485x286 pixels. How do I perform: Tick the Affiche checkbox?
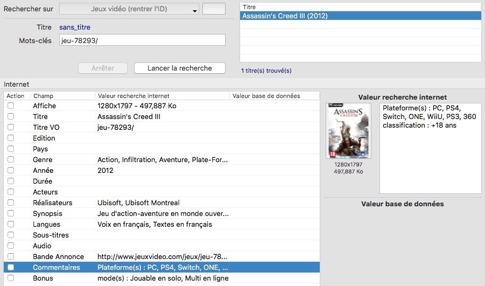[11, 106]
